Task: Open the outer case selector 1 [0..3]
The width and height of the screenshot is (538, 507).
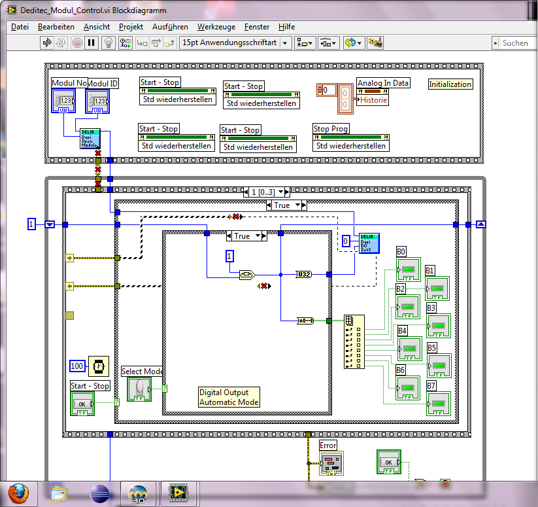Action: click(x=267, y=192)
